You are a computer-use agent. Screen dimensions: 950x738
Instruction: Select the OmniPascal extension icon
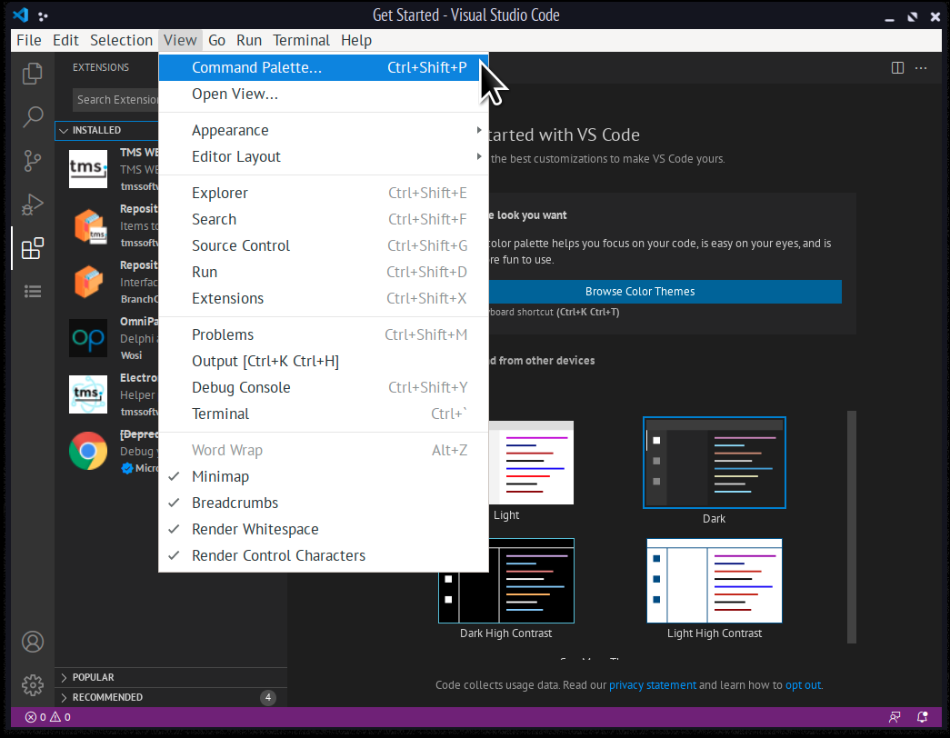click(88, 337)
